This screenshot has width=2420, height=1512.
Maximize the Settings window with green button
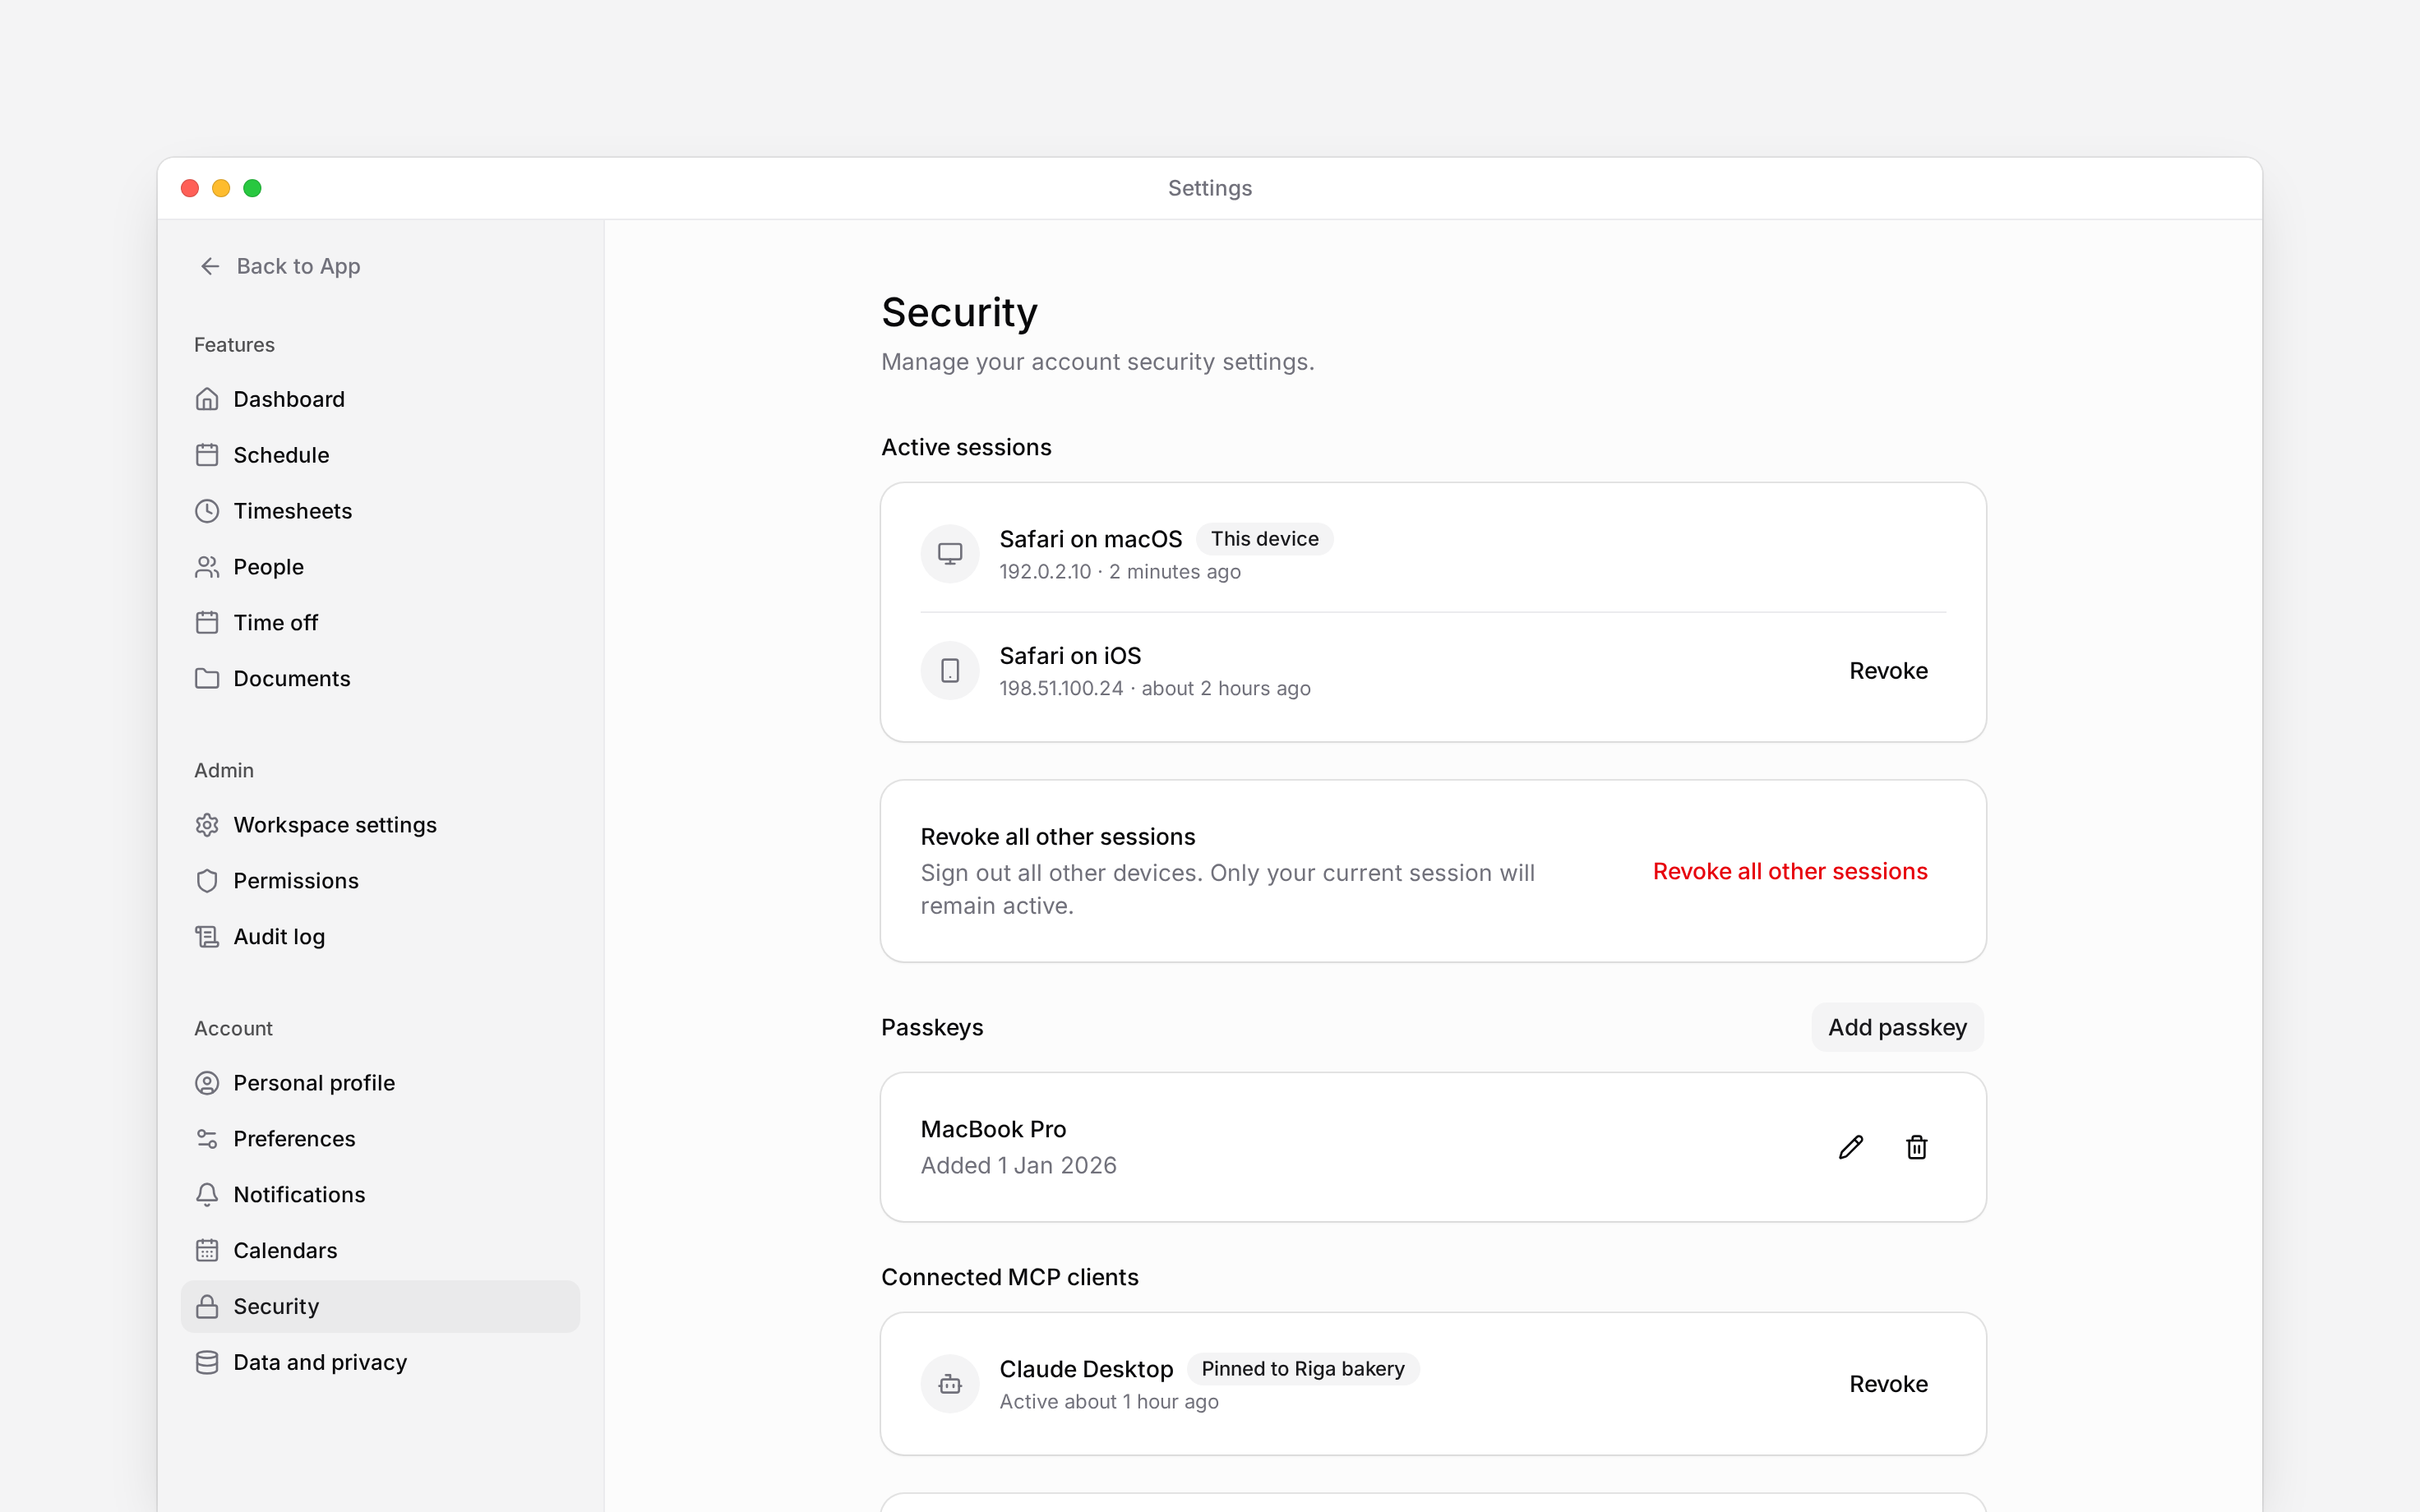point(252,188)
